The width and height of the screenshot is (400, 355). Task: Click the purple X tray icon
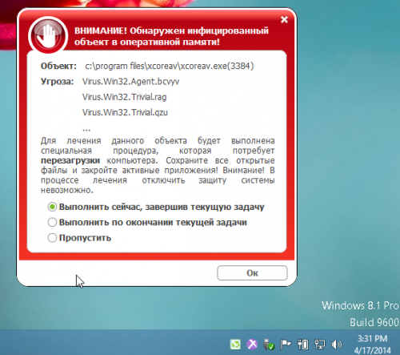tap(252, 345)
